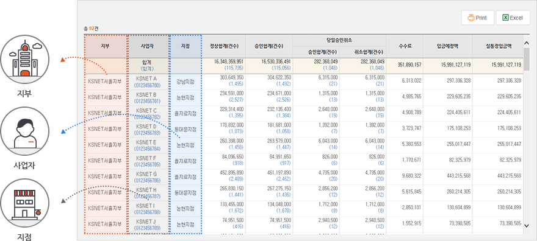
Task: Click the vertical scrollbar thumb
Action: 527,58
